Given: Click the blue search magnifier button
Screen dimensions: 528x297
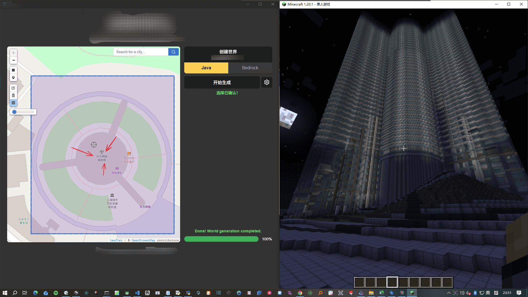Looking at the screenshot, I should coord(174,52).
